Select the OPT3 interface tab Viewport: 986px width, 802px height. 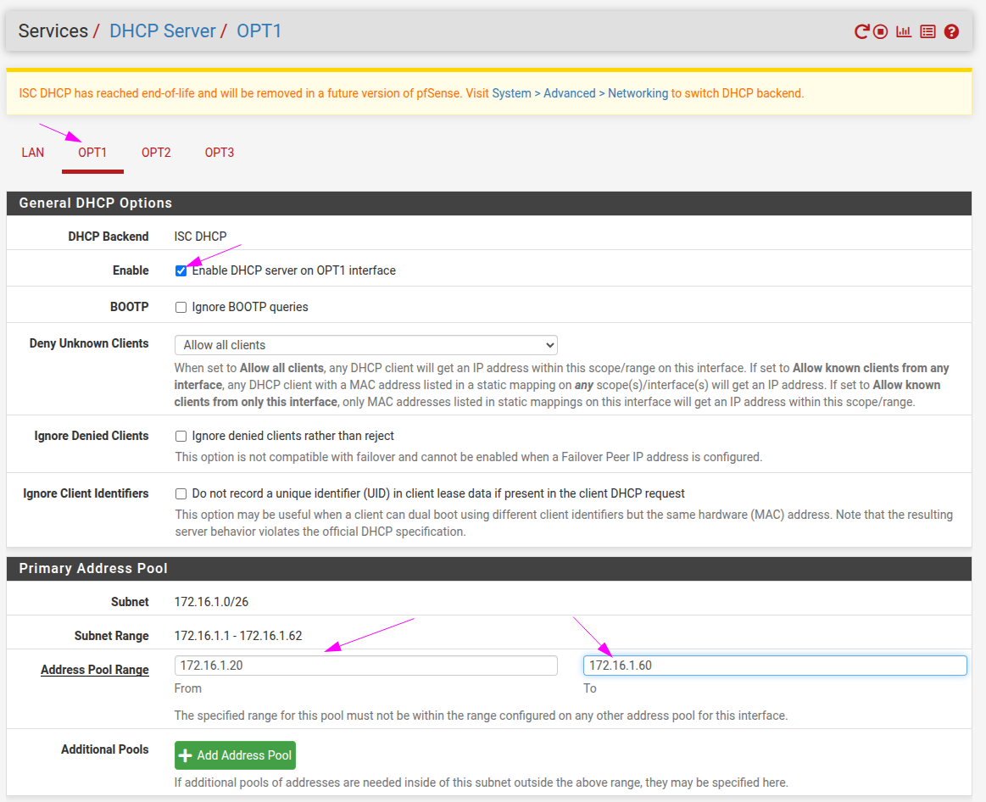point(219,153)
